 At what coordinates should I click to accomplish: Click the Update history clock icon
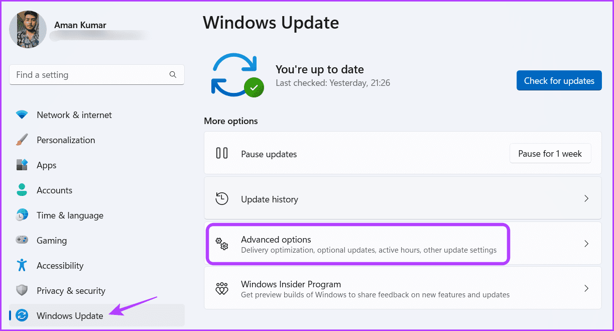click(x=222, y=198)
